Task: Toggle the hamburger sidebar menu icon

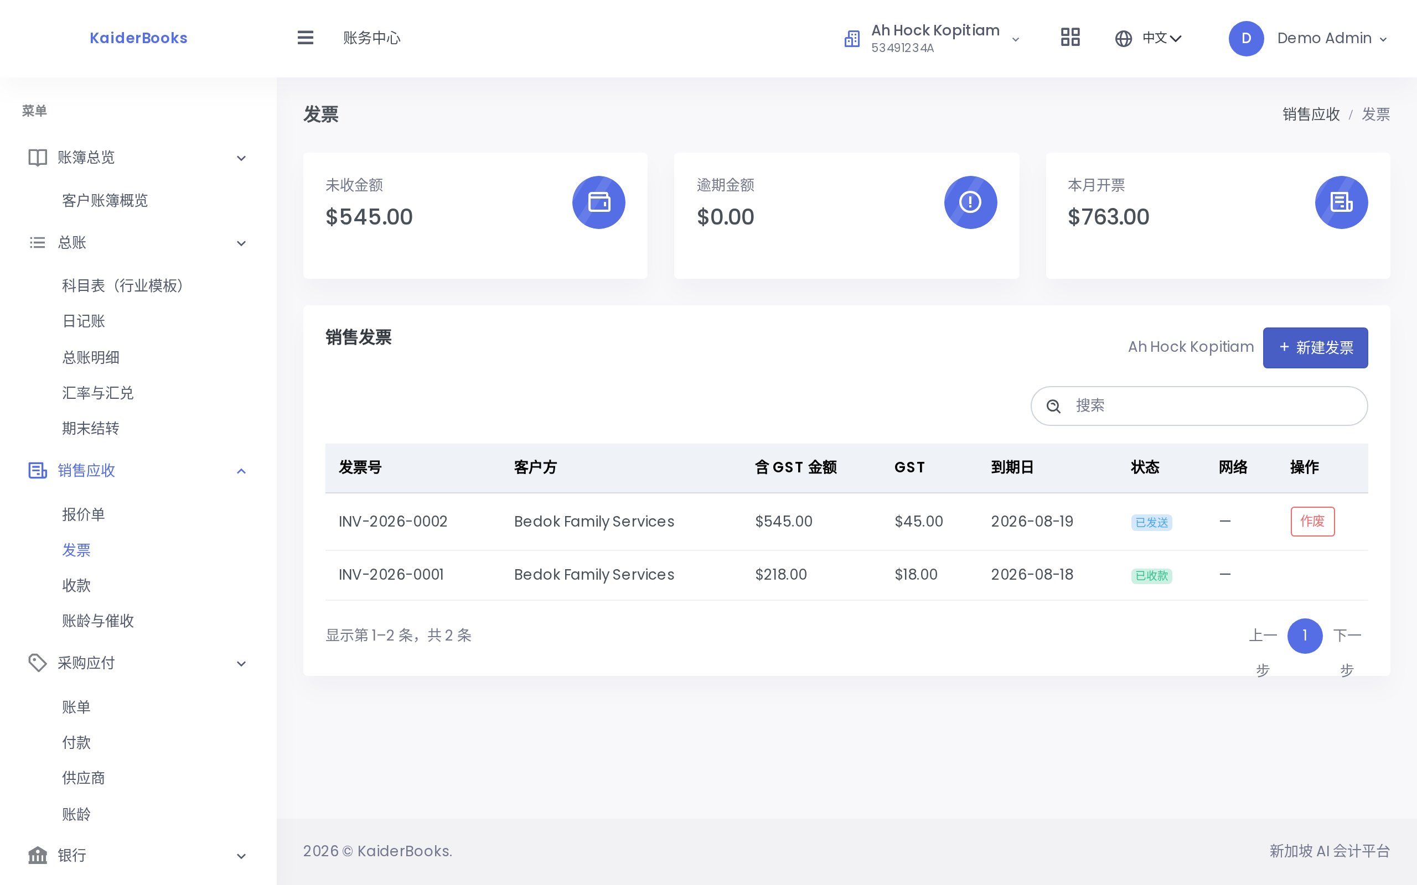Action: (305, 38)
